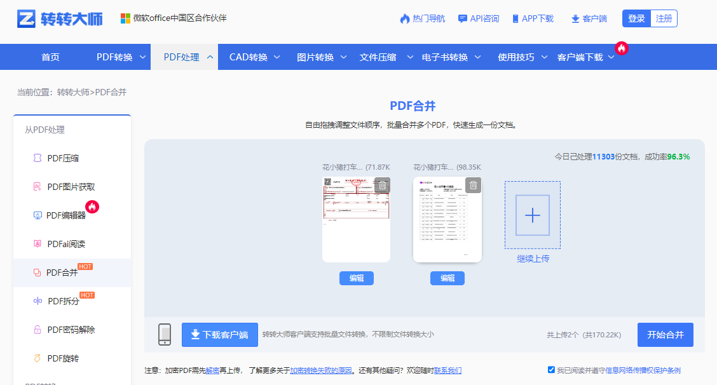Image resolution: width=717 pixels, height=385 pixels.
Task: Click the API咨询 chat icon
Action: pos(463,19)
